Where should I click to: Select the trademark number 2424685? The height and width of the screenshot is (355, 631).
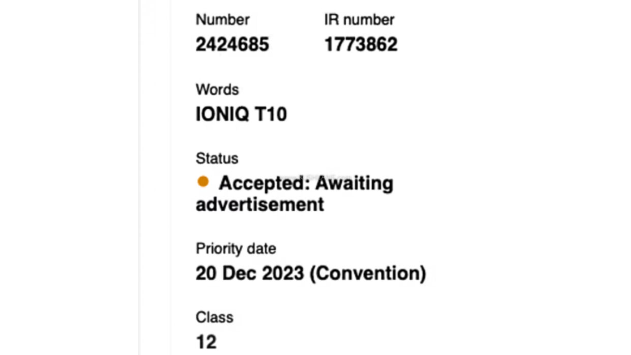(232, 45)
